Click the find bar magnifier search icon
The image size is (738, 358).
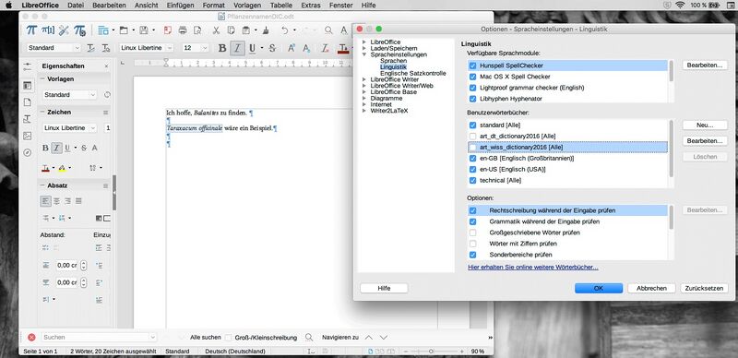point(309,338)
